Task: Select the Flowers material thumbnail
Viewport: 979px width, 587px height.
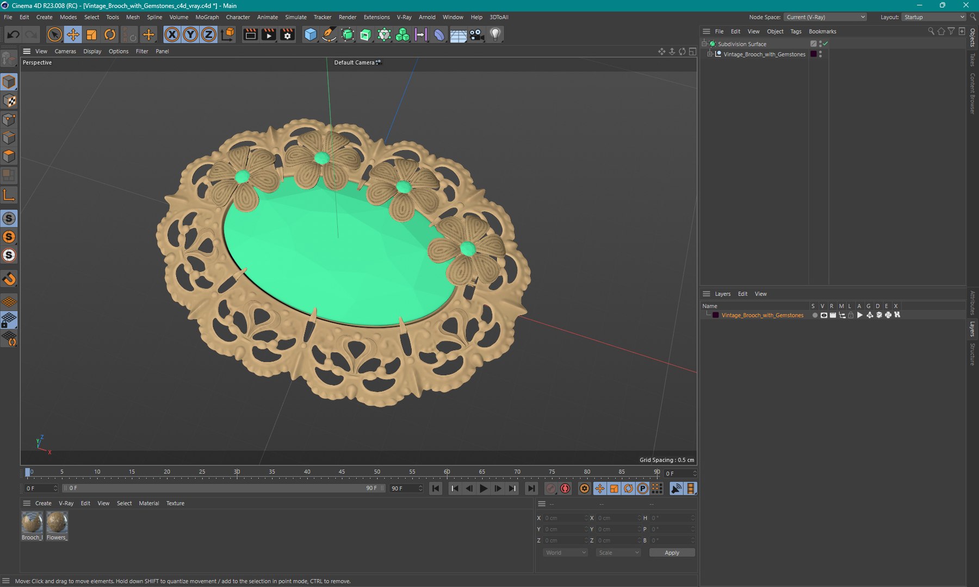Action: click(57, 522)
